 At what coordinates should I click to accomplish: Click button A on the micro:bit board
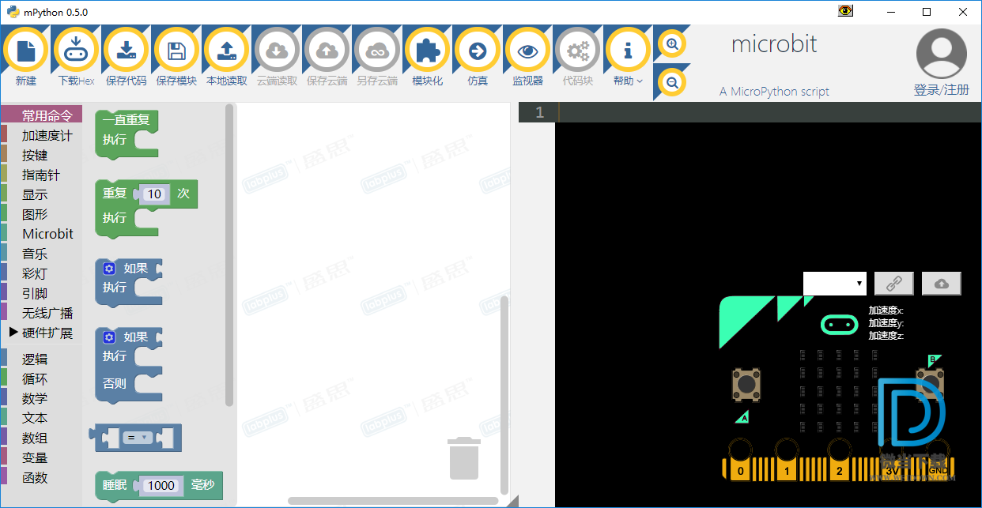pyautogui.click(x=746, y=383)
